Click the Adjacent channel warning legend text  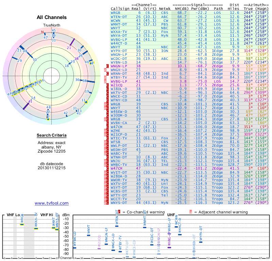(223, 212)
